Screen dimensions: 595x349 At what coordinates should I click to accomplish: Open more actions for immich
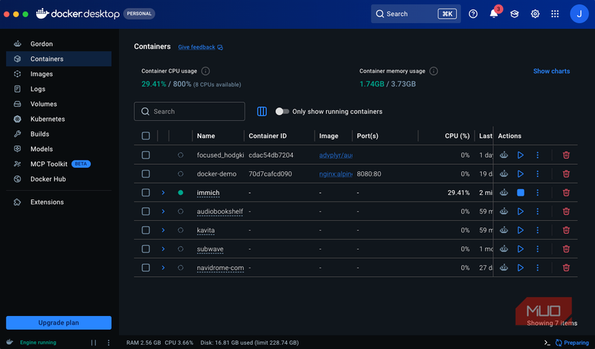coord(537,193)
